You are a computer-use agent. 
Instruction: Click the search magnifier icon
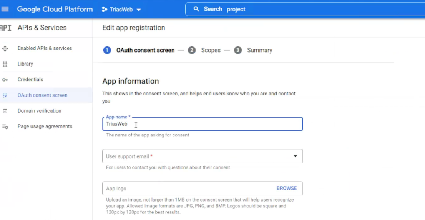click(x=196, y=9)
